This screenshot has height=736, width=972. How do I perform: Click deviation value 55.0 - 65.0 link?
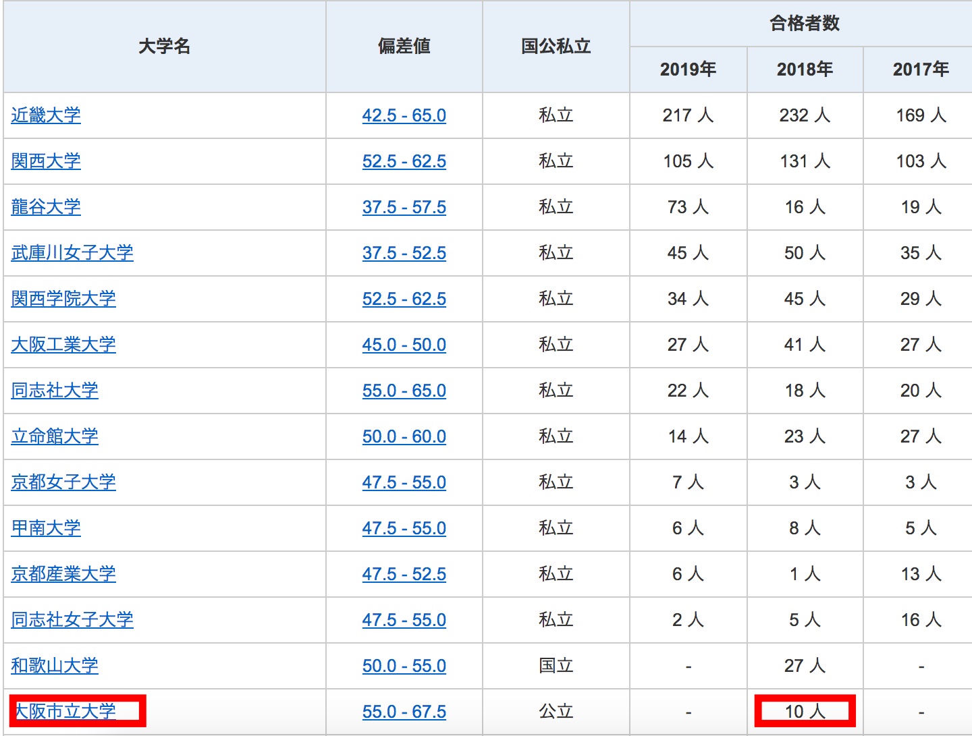tap(404, 391)
